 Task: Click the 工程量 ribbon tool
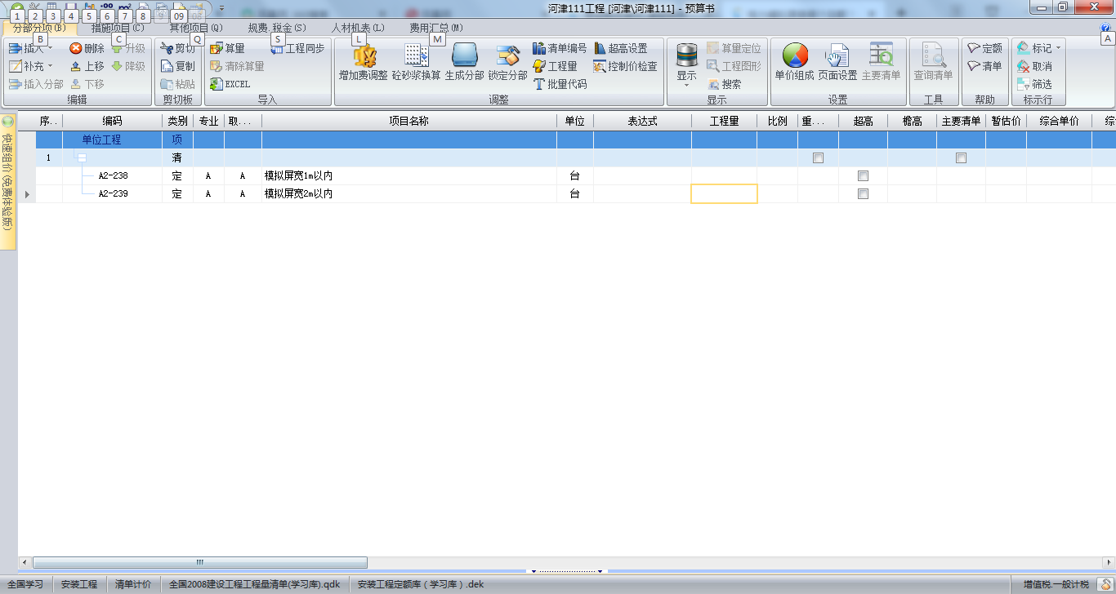click(x=555, y=66)
